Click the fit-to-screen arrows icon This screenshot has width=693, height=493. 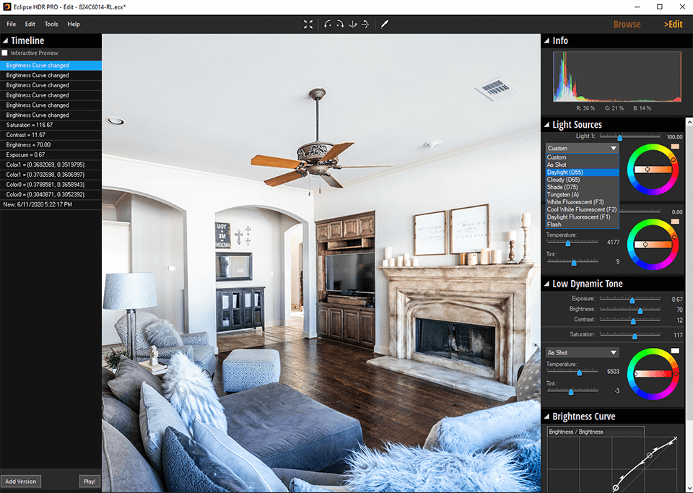pyautogui.click(x=308, y=24)
